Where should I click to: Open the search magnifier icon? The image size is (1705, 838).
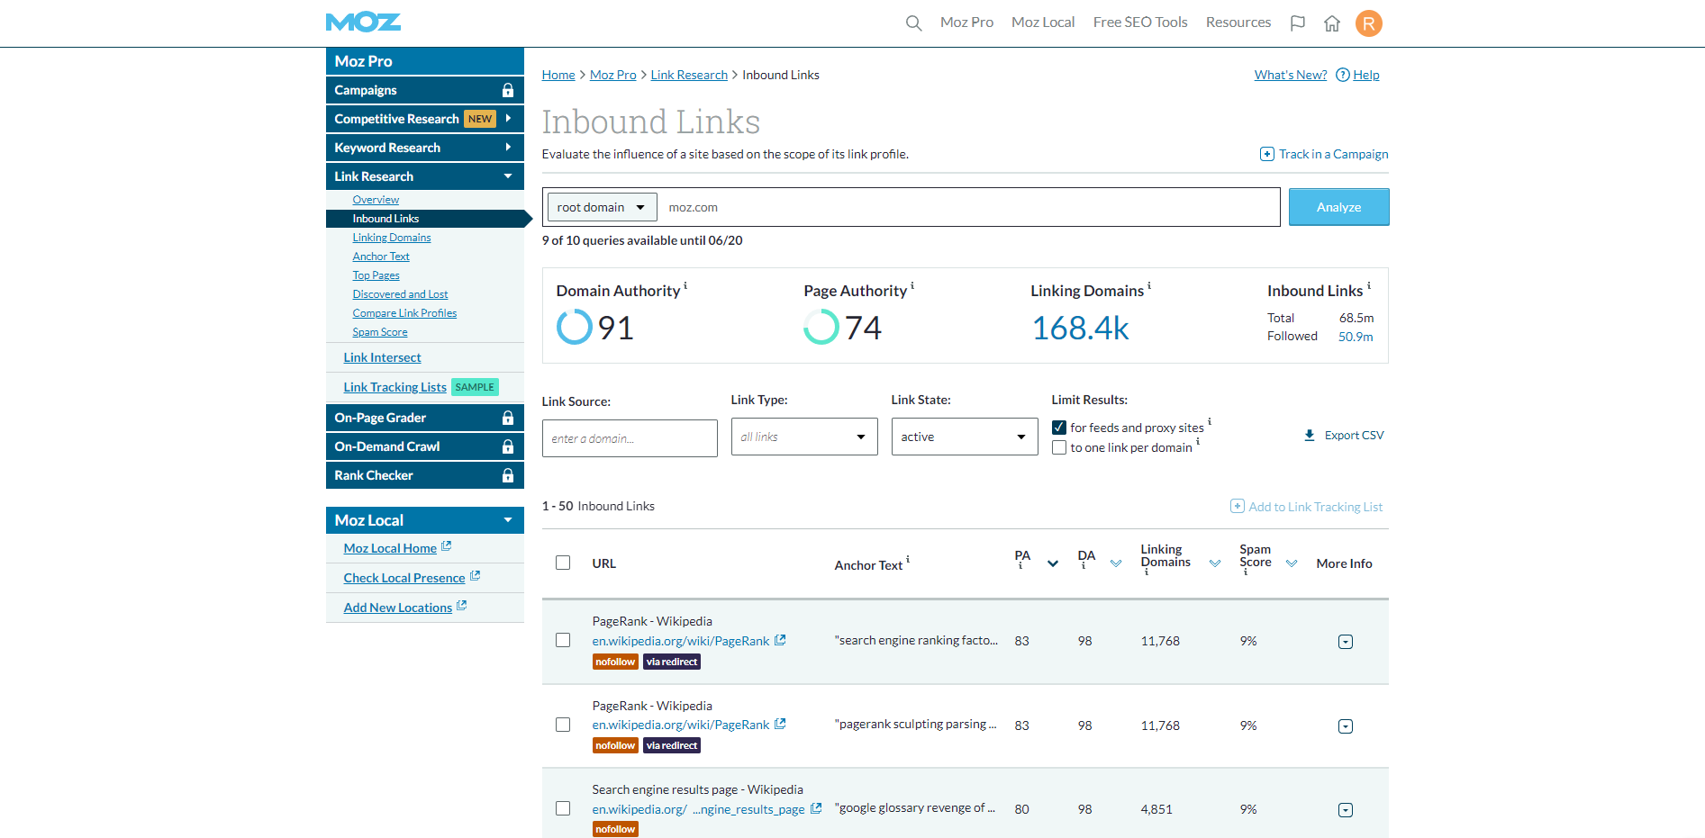[913, 23]
